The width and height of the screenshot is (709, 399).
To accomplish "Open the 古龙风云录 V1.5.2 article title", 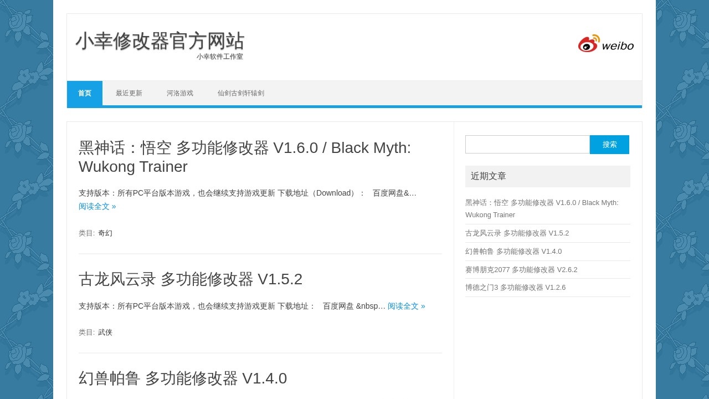I will (191, 279).
